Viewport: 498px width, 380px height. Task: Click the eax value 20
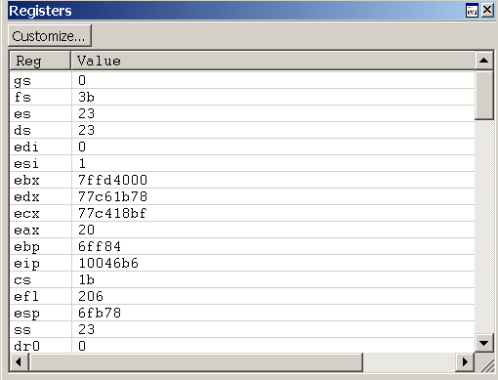point(86,230)
